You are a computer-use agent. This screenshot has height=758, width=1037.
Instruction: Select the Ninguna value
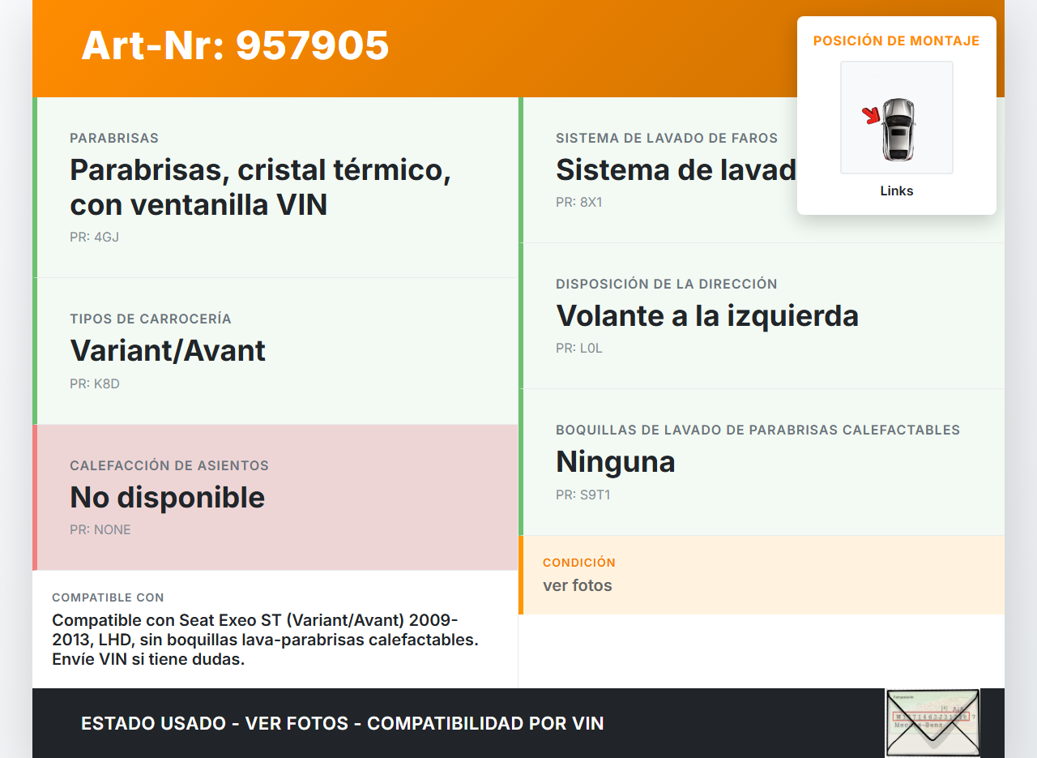coord(616,462)
